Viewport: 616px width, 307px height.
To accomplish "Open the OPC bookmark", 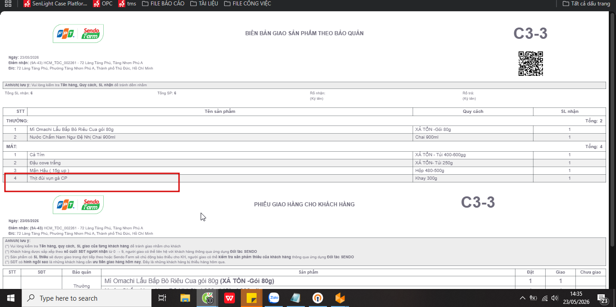I will [103, 4].
